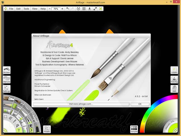Click the credit 'Miriam Schneider'
The image size is (181, 136).
click(x=42, y=86)
